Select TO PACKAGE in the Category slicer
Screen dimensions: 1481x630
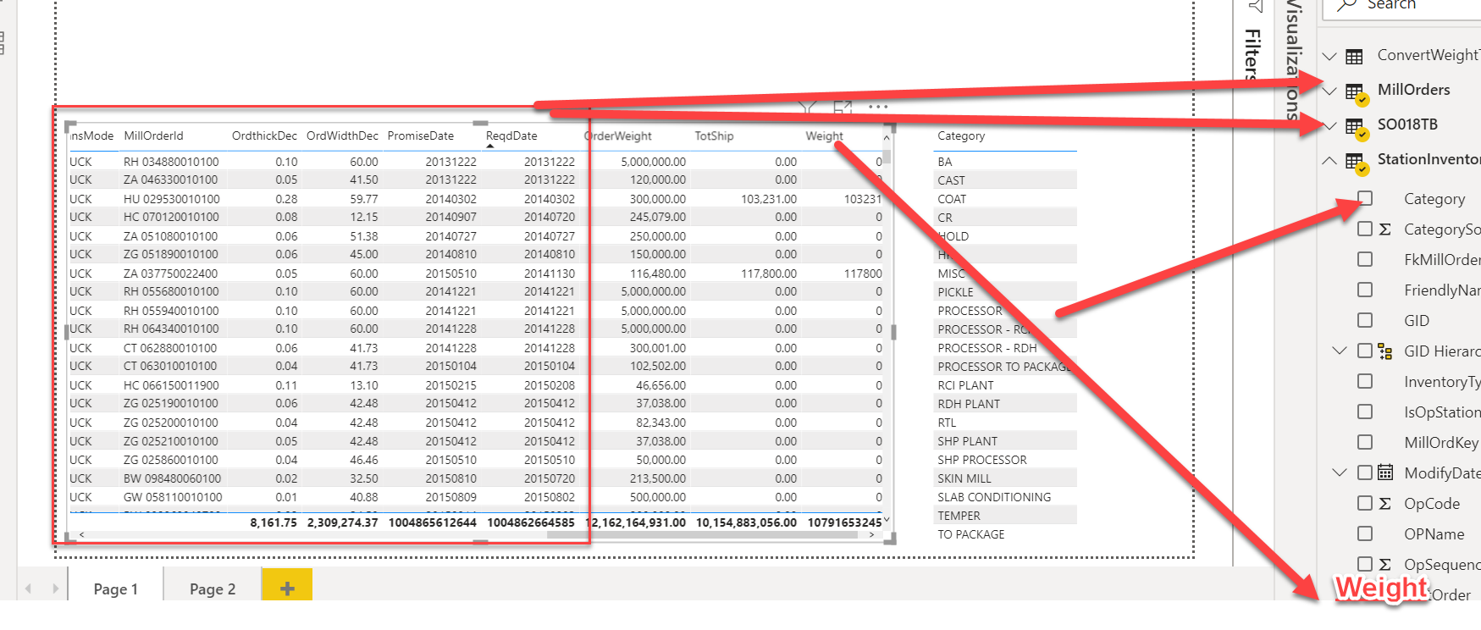[1007, 534]
